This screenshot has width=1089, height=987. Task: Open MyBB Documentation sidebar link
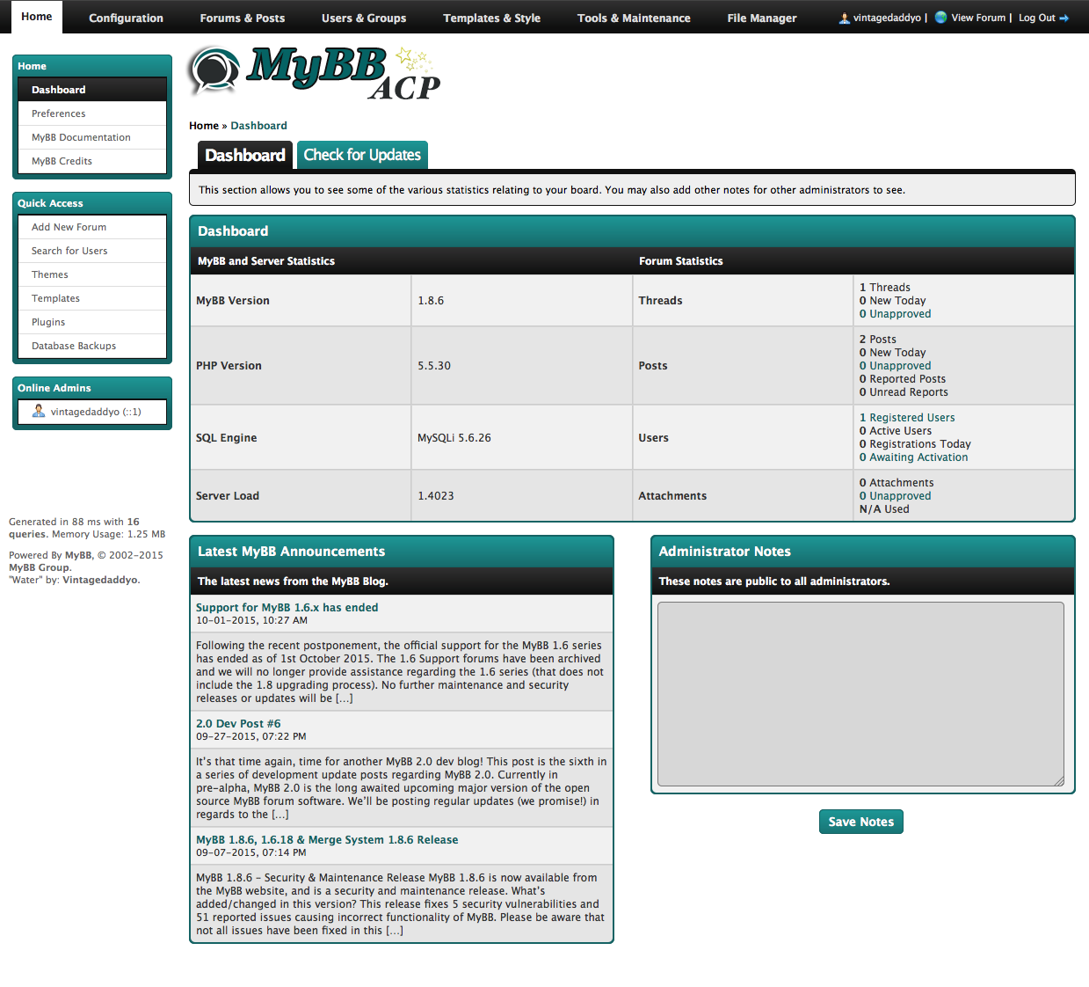(92, 137)
